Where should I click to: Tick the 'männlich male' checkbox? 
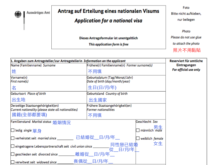138,130
